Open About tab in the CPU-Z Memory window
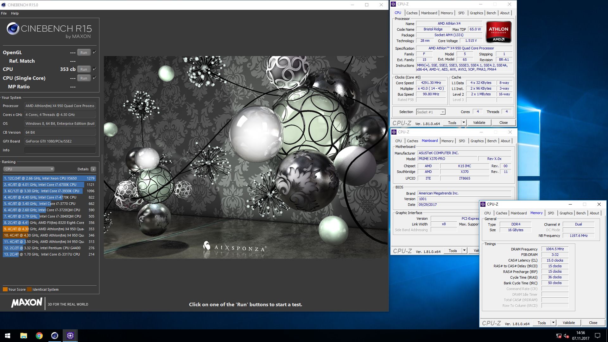The width and height of the screenshot is (608, 342). click(594, 213)
